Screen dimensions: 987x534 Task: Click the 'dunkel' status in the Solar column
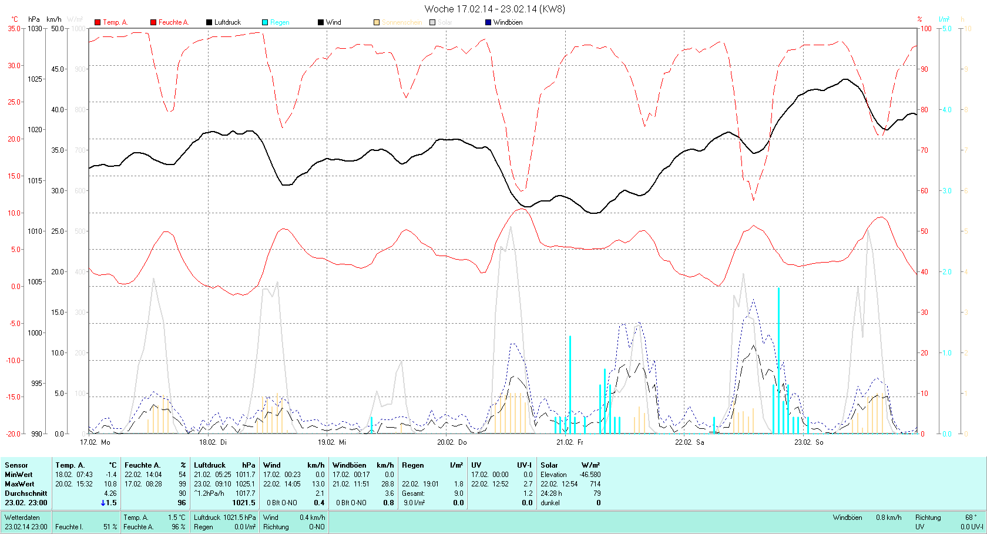pyautogui.click(x=550, y=502)
